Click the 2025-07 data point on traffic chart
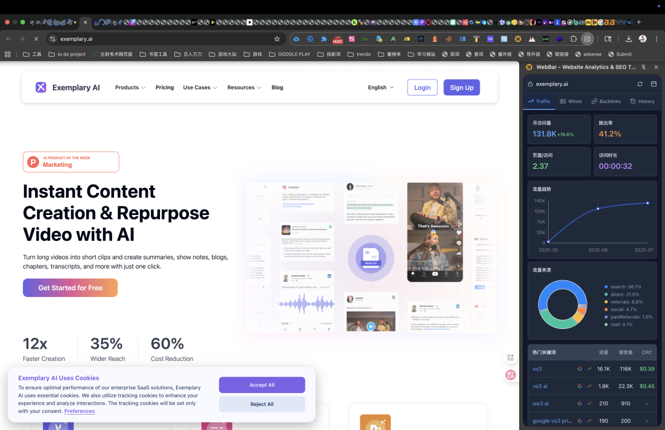Screen dimensions: 665x430 tap(648, 203)
